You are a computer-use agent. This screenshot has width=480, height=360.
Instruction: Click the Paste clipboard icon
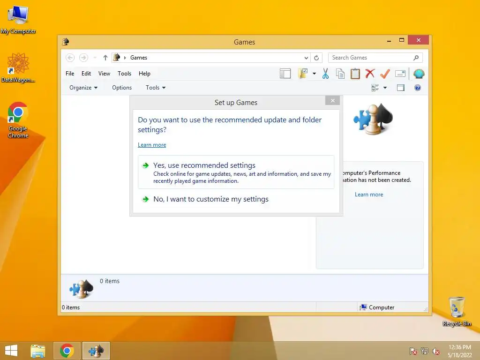point(355,74)
